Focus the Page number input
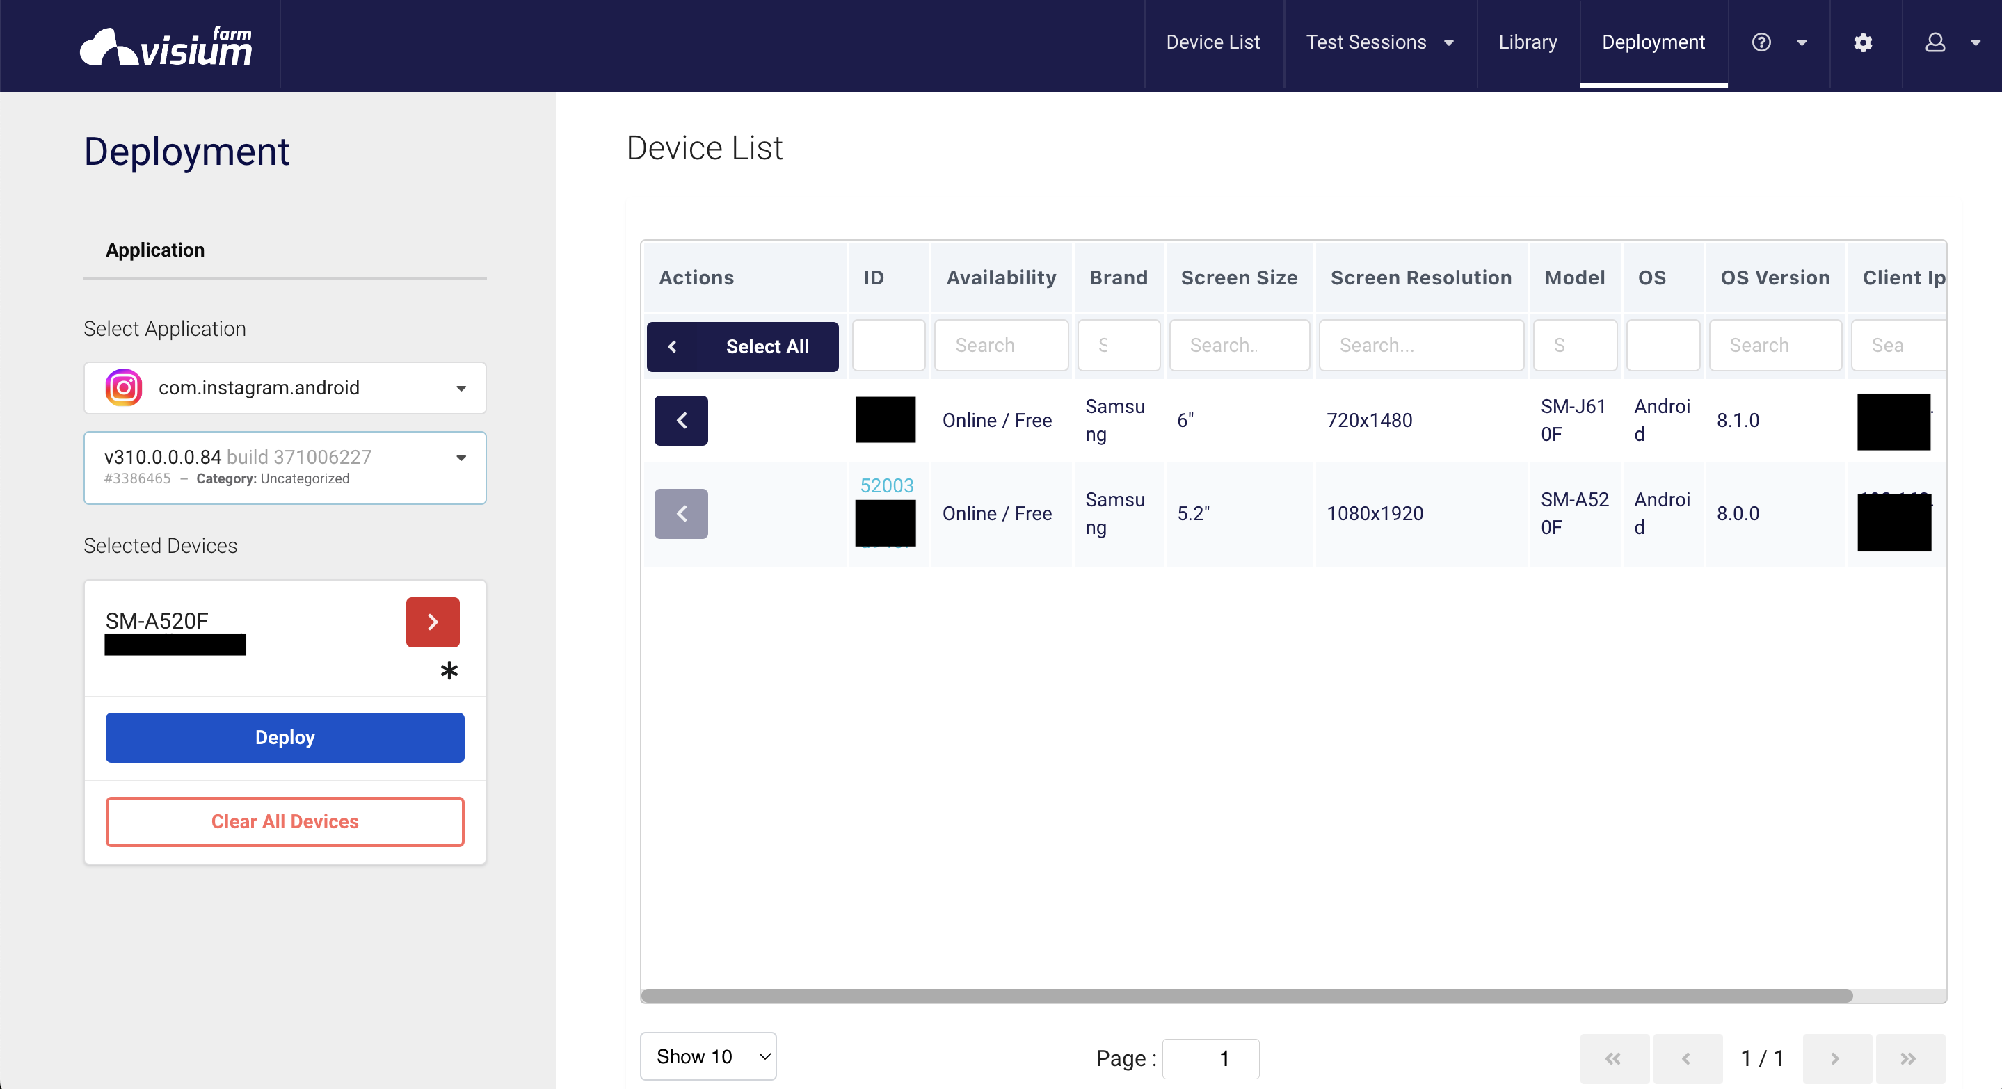This screenshot has width=2002, height=1089. [1210, 1058]
